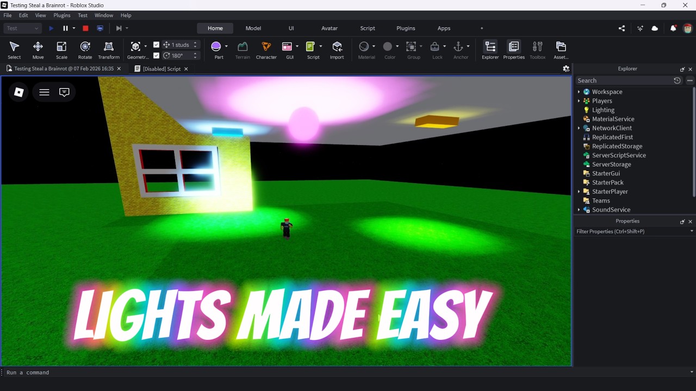The width and height of the screenshot is (696, 391).
Task: Open the Share icon in top bar
Action: (x=622, y=28)
